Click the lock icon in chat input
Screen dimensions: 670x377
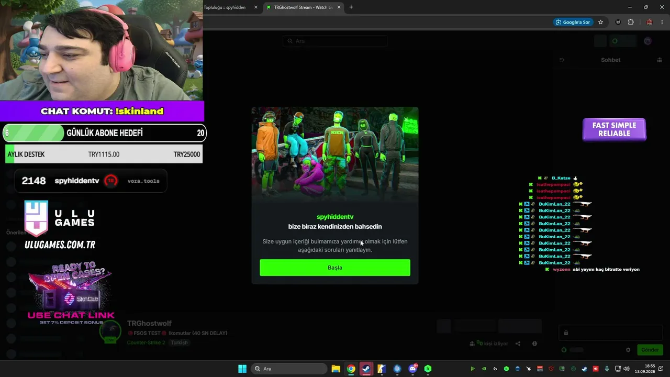pos(566,332)
